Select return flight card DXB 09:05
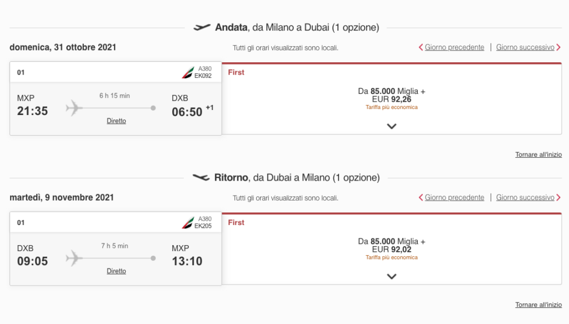 pos(116,248)
